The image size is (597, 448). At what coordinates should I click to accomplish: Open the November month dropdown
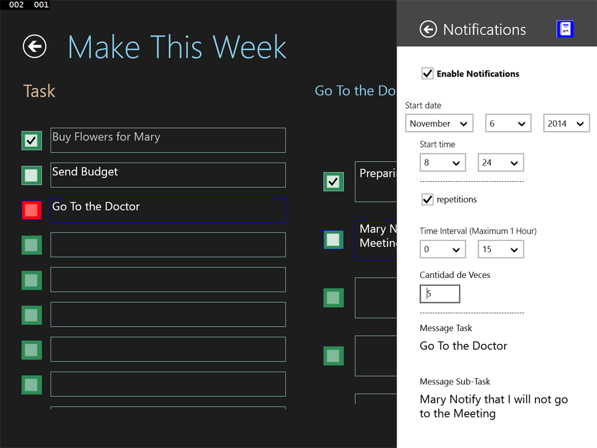point(439,124)
